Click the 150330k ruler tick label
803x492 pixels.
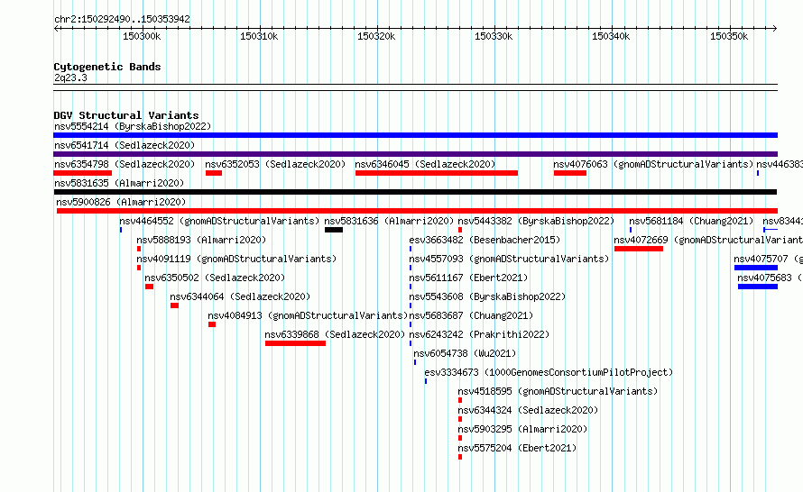pyautogui.click(x=494, y=36)
